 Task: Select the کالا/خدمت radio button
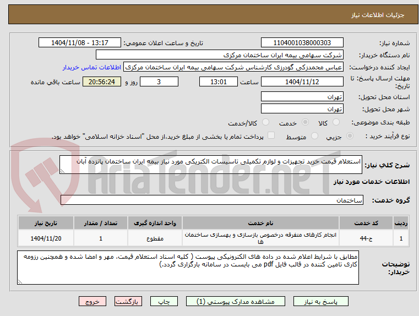[x=265, y=122]
